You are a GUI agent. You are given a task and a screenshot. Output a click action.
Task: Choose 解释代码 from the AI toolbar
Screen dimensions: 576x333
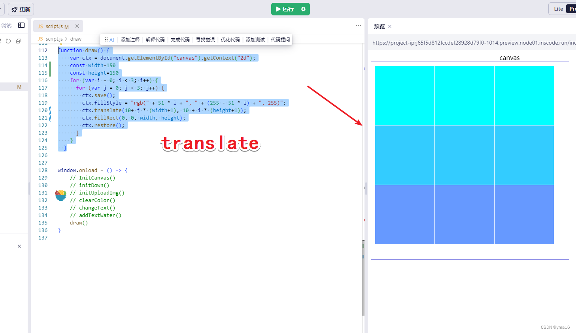pos(155,40)
